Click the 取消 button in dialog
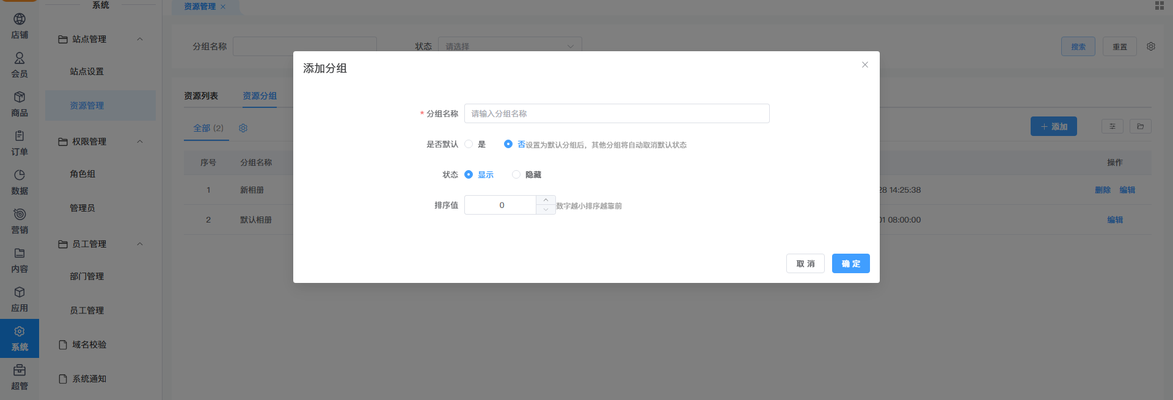This screenshot has width=1173, height=400. point(805,263)
